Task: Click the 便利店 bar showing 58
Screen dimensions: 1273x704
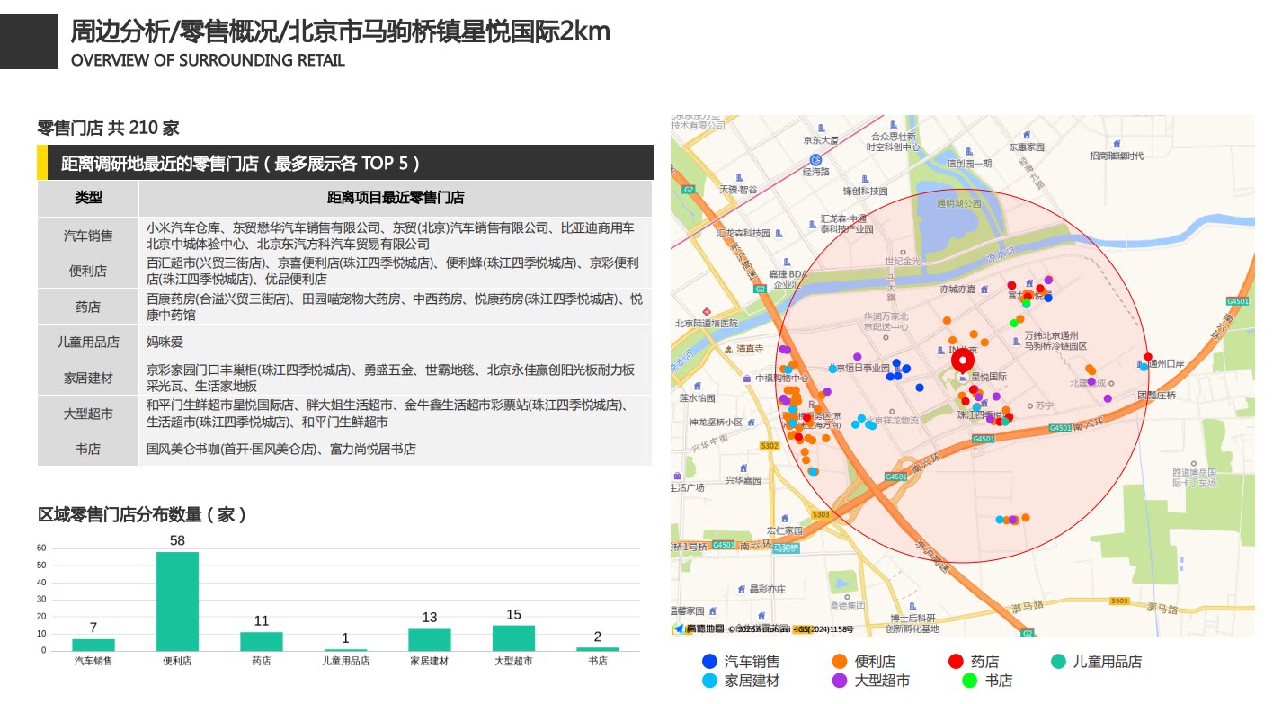Action: (x=177, y=602)
